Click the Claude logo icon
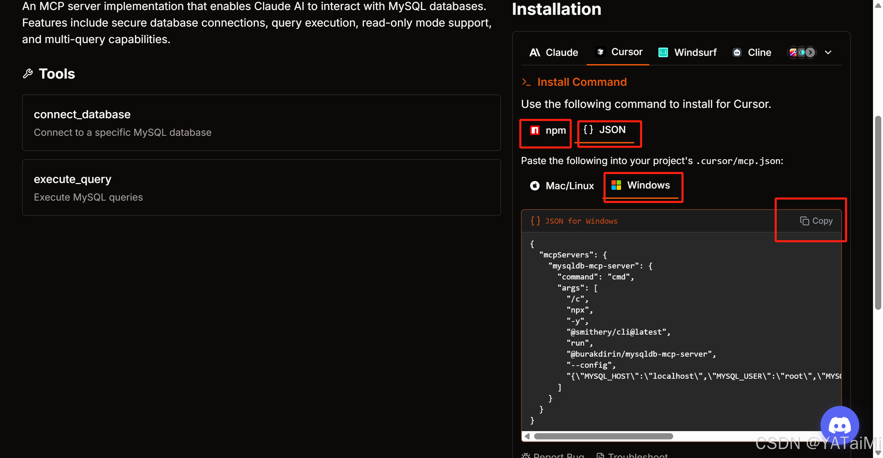This screenshot has height=458, width=883. (x=534, y=52)
